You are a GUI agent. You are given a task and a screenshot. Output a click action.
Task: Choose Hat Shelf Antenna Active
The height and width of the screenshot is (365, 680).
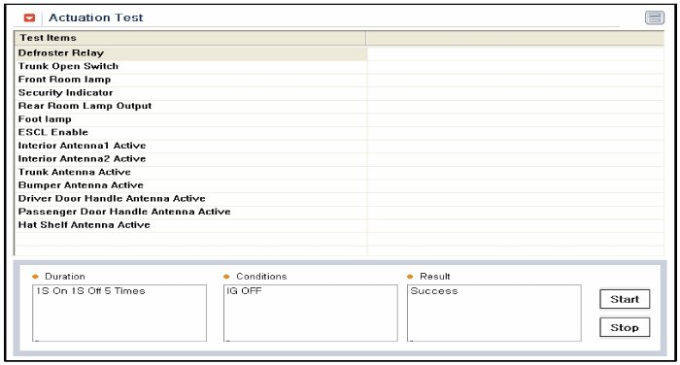pyautogui.click(x=190, y=225)
